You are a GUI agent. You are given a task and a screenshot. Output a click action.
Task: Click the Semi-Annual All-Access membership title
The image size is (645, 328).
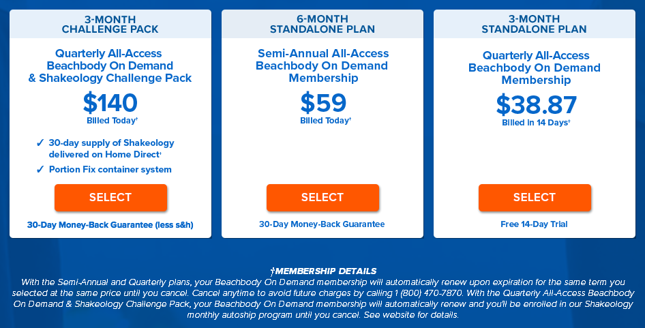(322, 65)
